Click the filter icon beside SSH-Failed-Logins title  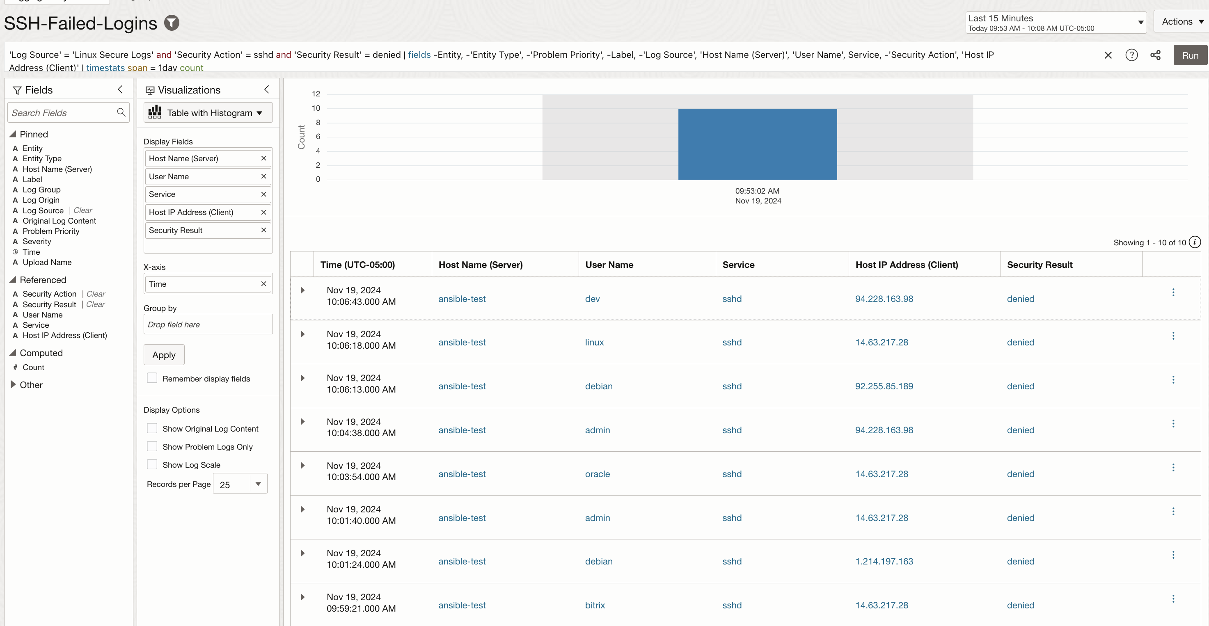point(172,23)
